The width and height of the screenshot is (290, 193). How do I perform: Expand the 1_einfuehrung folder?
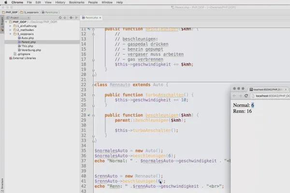point(11,26)
